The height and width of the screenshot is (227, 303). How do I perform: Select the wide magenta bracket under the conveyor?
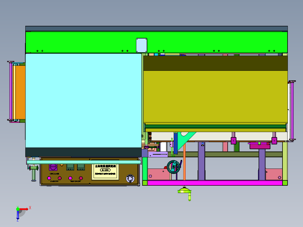[260, 146]
